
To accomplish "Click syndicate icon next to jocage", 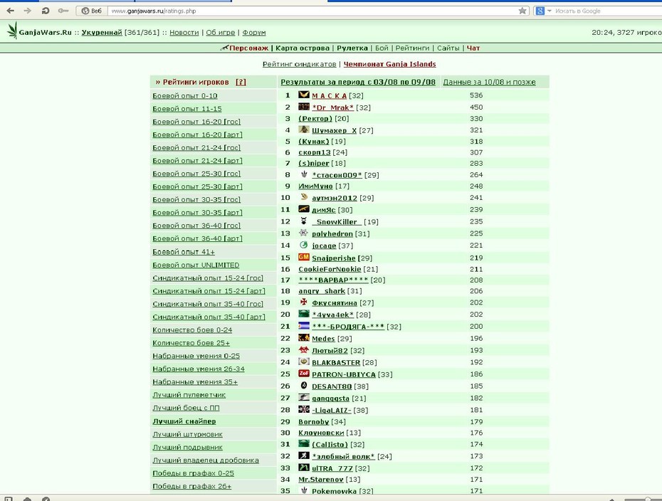I will point(304,245).
